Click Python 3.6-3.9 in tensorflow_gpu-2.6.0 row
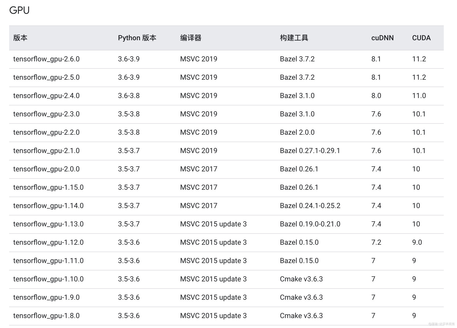 (129, 59)
